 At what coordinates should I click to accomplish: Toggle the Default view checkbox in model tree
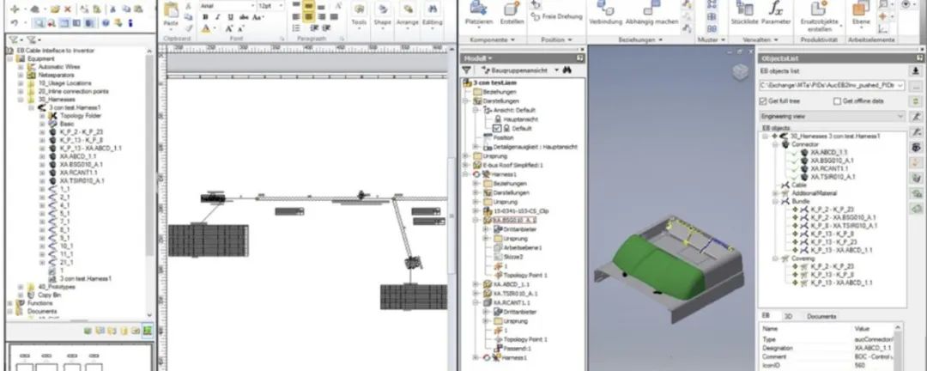497,127
